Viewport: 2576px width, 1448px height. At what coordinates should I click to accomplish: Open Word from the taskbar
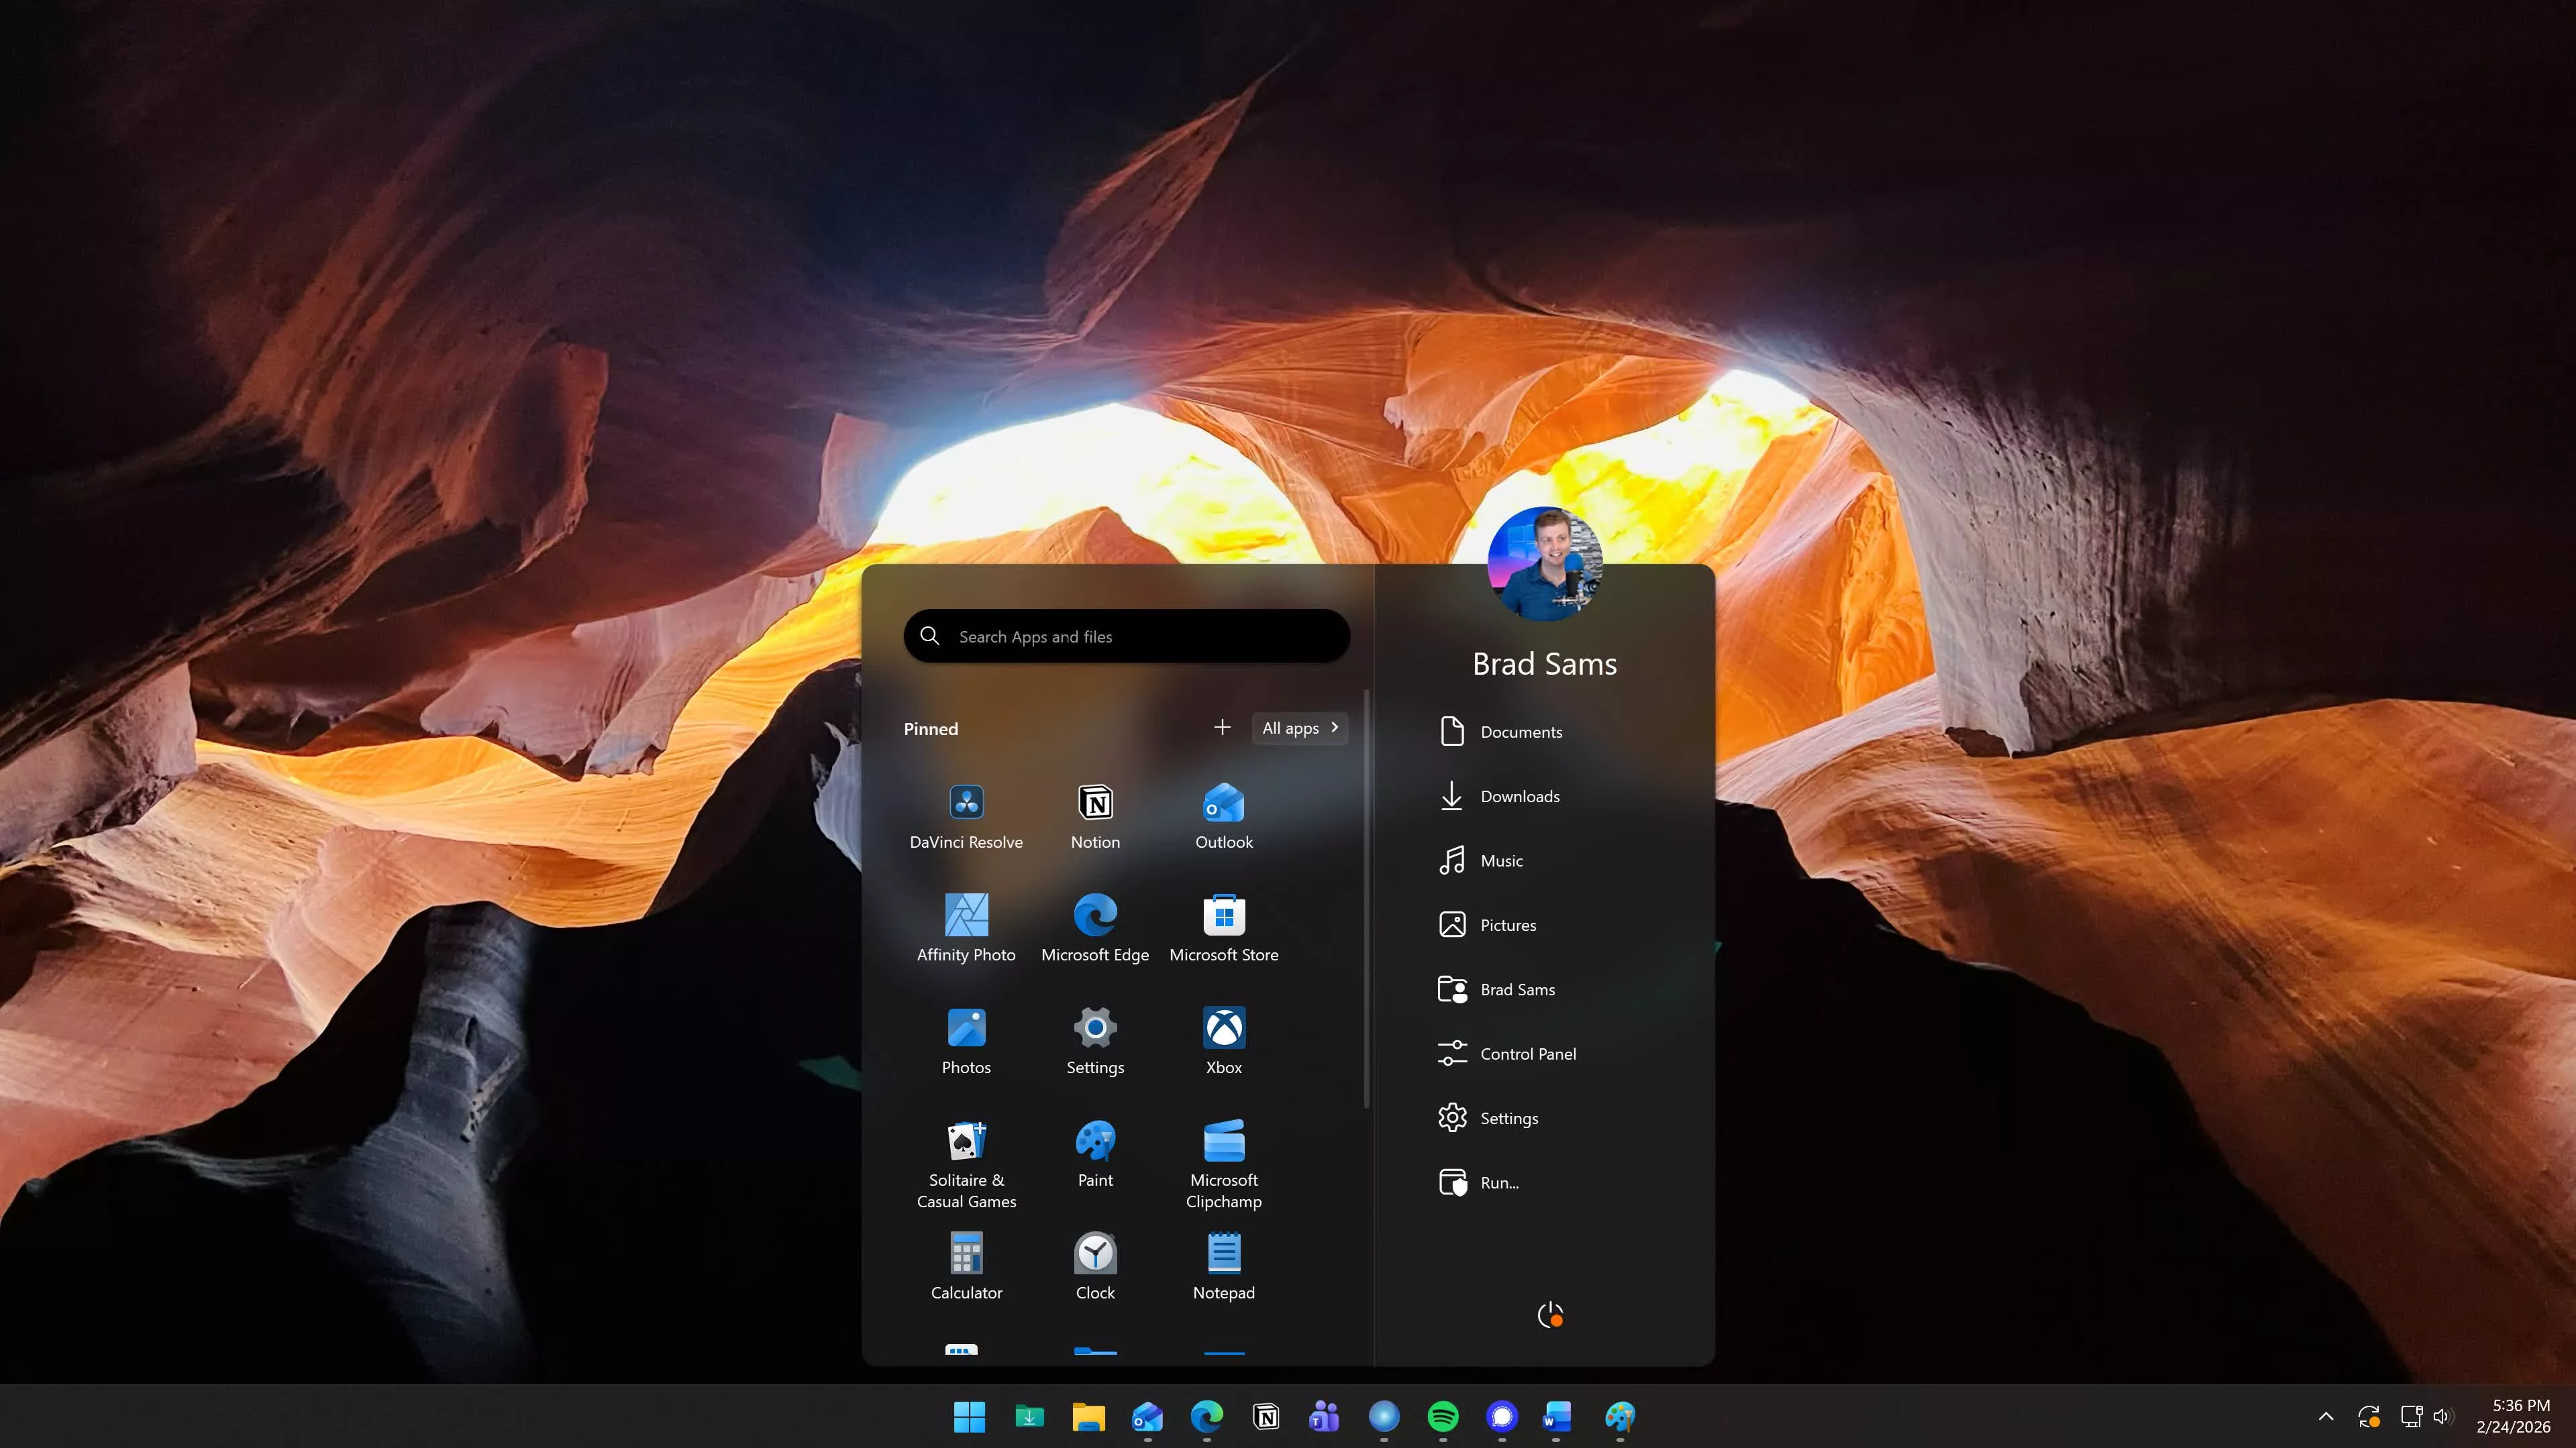tap(1556, 1416)
